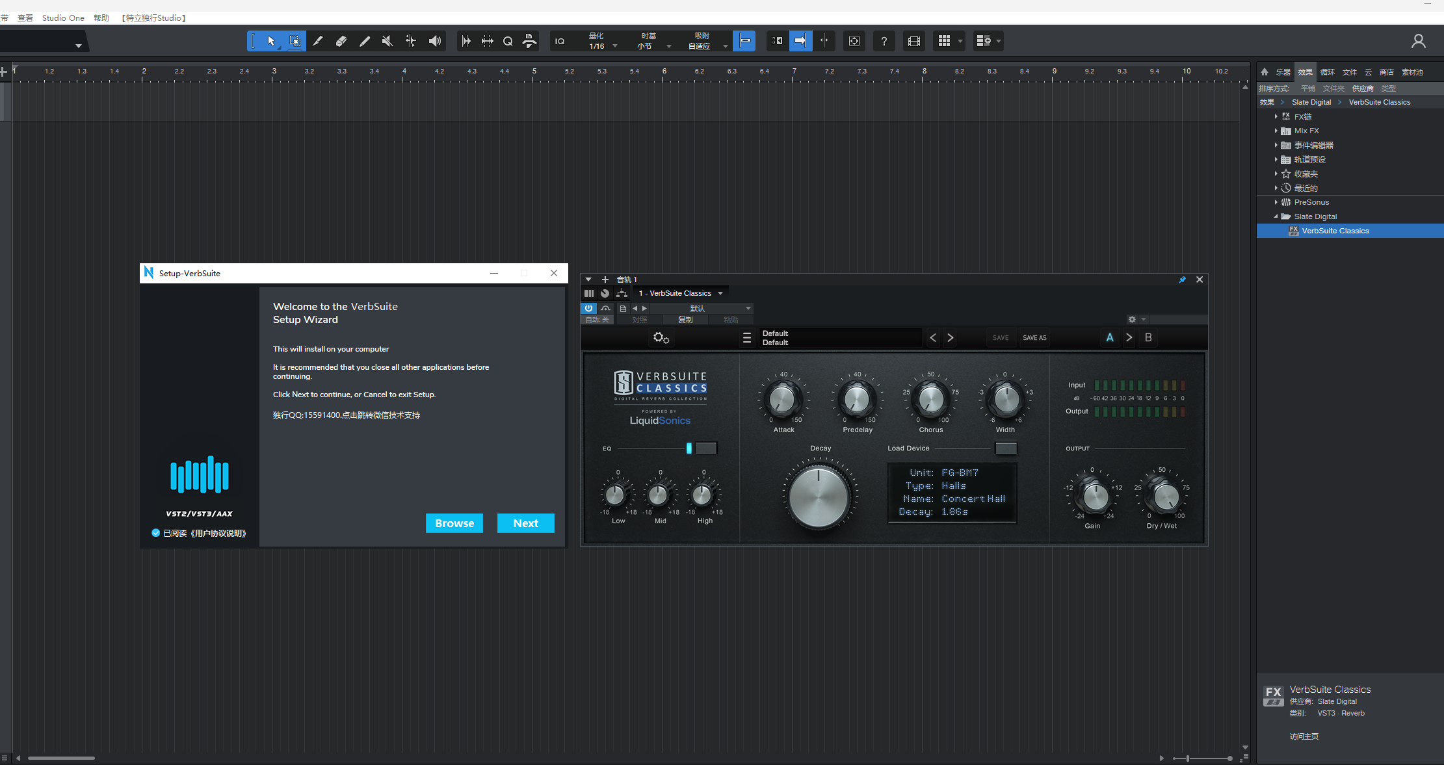
Task: Click the macro panel icon beside Q
Action: [530, 41]
